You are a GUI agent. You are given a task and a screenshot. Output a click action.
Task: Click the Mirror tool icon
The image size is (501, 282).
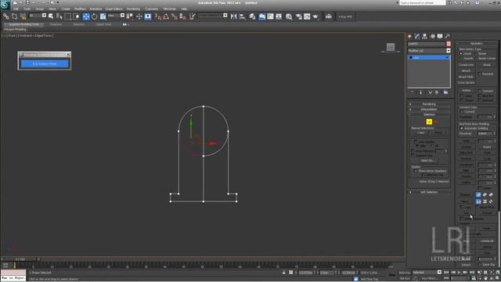234,16
